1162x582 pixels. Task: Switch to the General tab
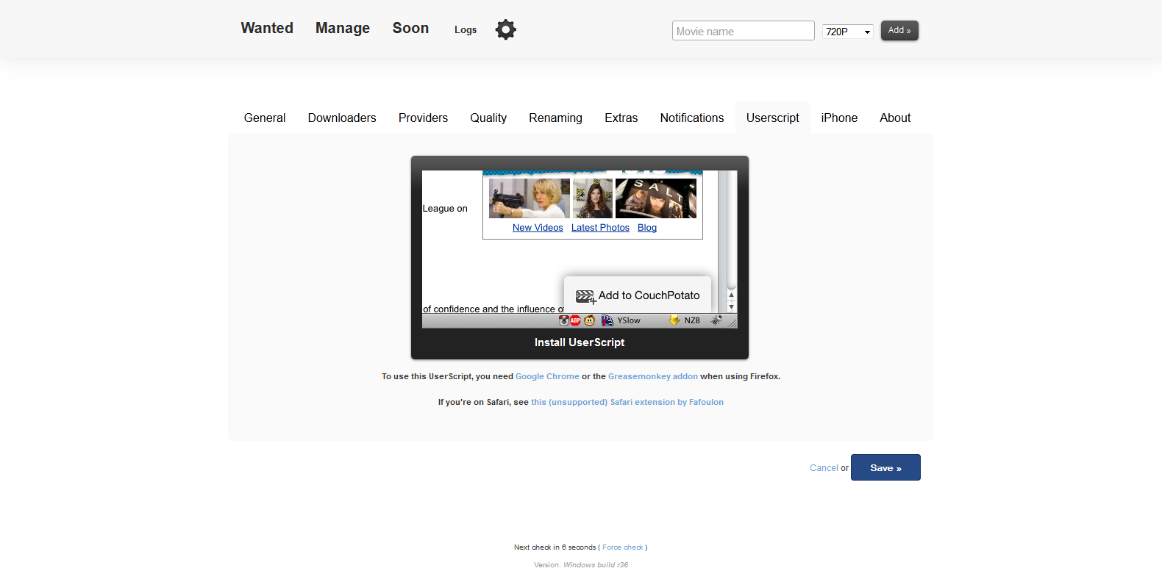tap(265, 118)
